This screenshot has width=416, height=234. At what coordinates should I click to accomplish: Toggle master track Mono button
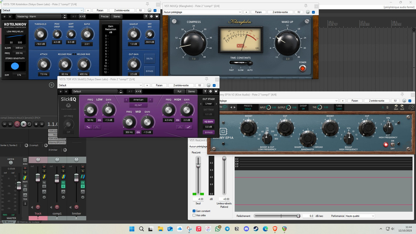(25, 161)
